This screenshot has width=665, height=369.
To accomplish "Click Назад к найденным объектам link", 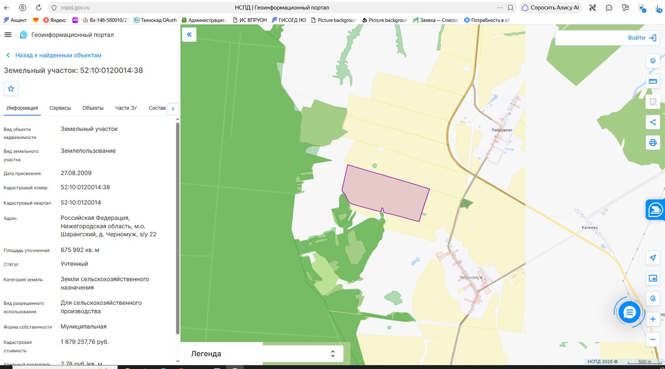I will coord(54,55).
